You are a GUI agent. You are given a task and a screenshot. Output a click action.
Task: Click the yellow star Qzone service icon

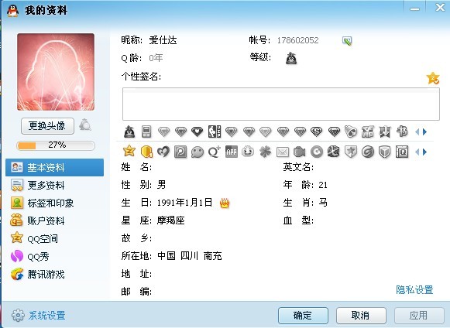point(129,151)
